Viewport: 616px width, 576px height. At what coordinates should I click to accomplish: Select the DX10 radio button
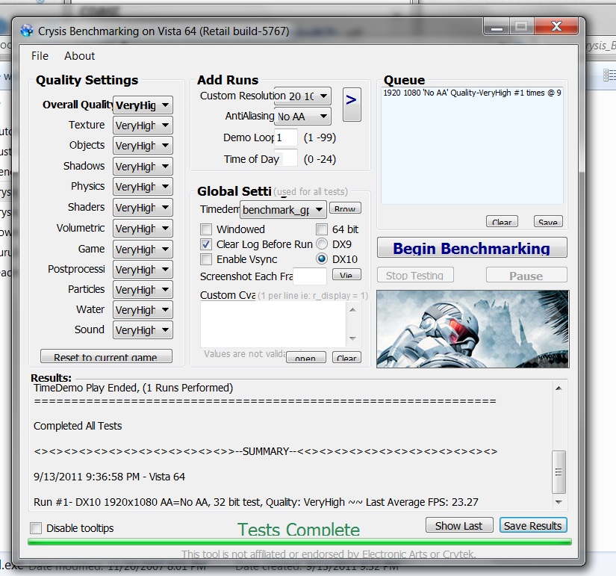(322, 258)
